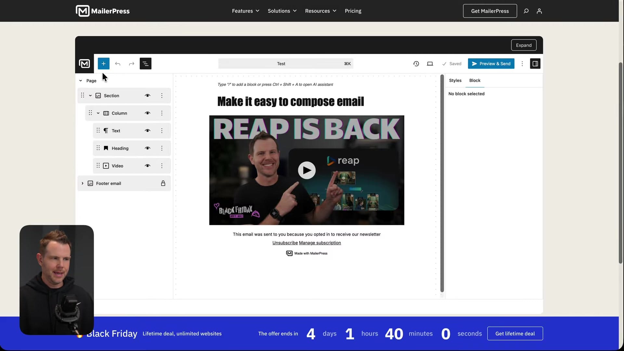624x351 pixels.
Task: Click the browser page vertical scrollbar
Action: tap(620, 162)
